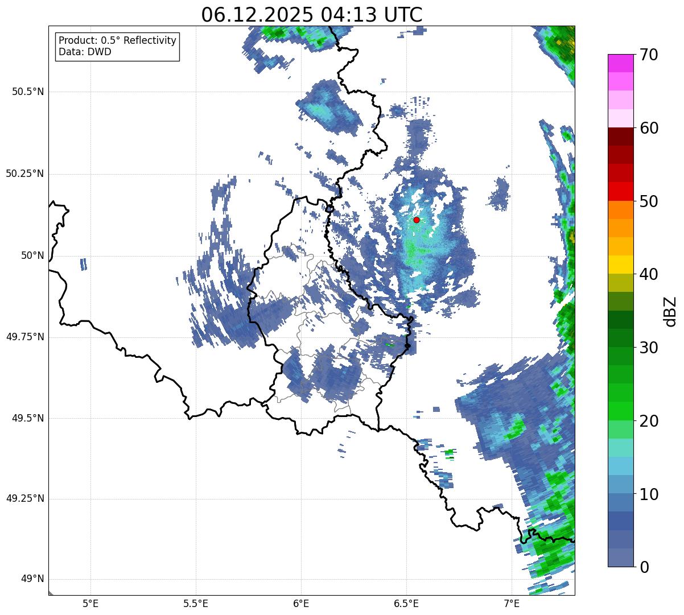Click the 7°E longitude label
This screenshot has height=615, width=684.
pos(512,604)
